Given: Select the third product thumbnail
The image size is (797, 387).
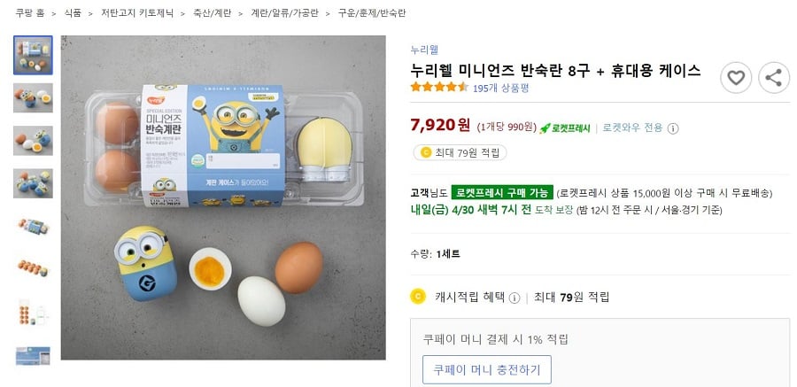Looking at the screenshot, I should pyautogui.click(x=33, y=140).
